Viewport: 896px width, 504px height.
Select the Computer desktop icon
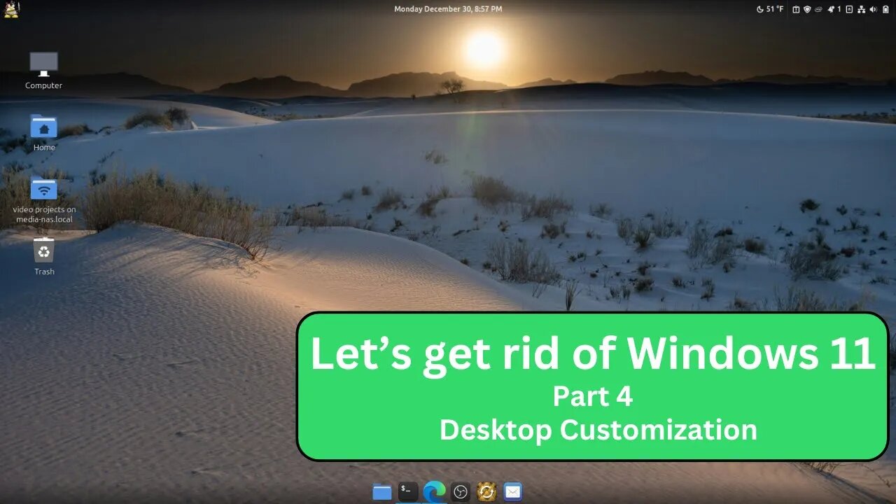coord(43,64)
